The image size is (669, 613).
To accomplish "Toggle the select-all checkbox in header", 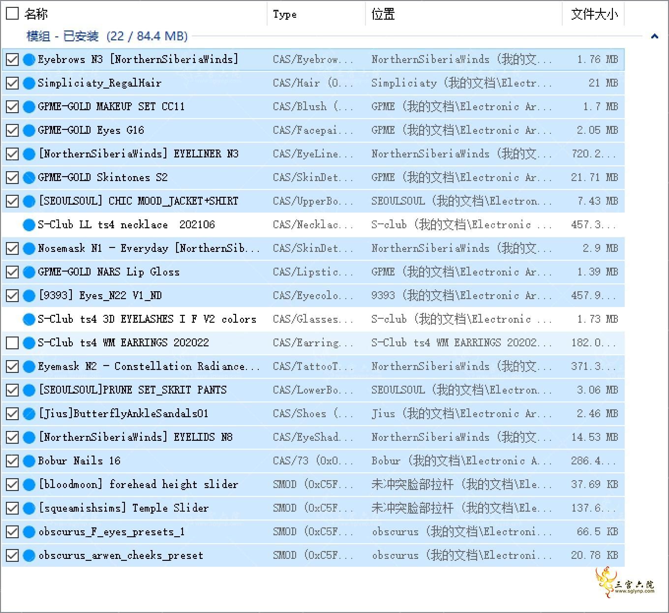I will coord(12,14).
